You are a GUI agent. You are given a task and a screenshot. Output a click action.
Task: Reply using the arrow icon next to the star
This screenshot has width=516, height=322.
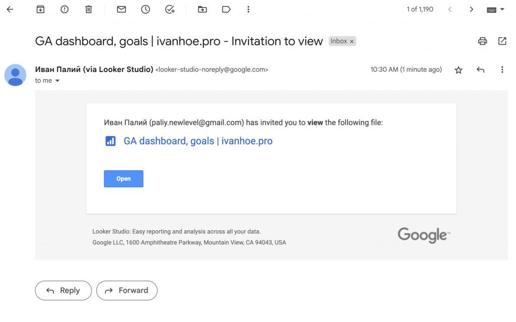480,70
